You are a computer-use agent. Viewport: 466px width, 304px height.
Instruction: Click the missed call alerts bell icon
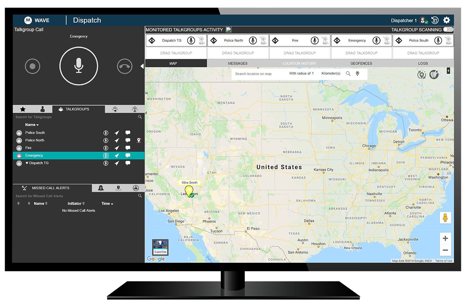coord(101,188)
